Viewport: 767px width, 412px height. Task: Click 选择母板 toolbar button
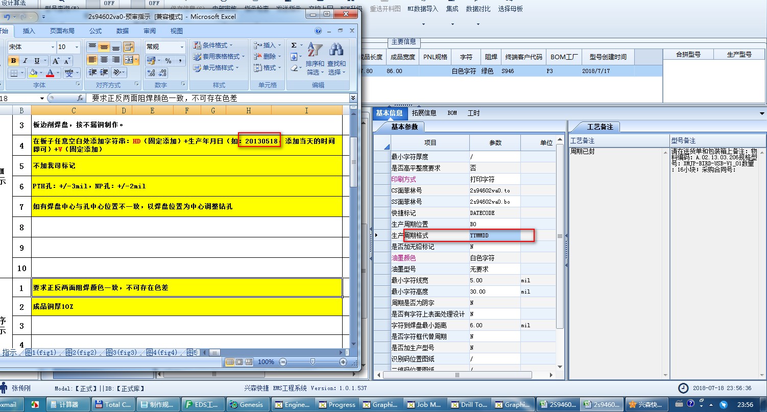click(x=511, y=9)
